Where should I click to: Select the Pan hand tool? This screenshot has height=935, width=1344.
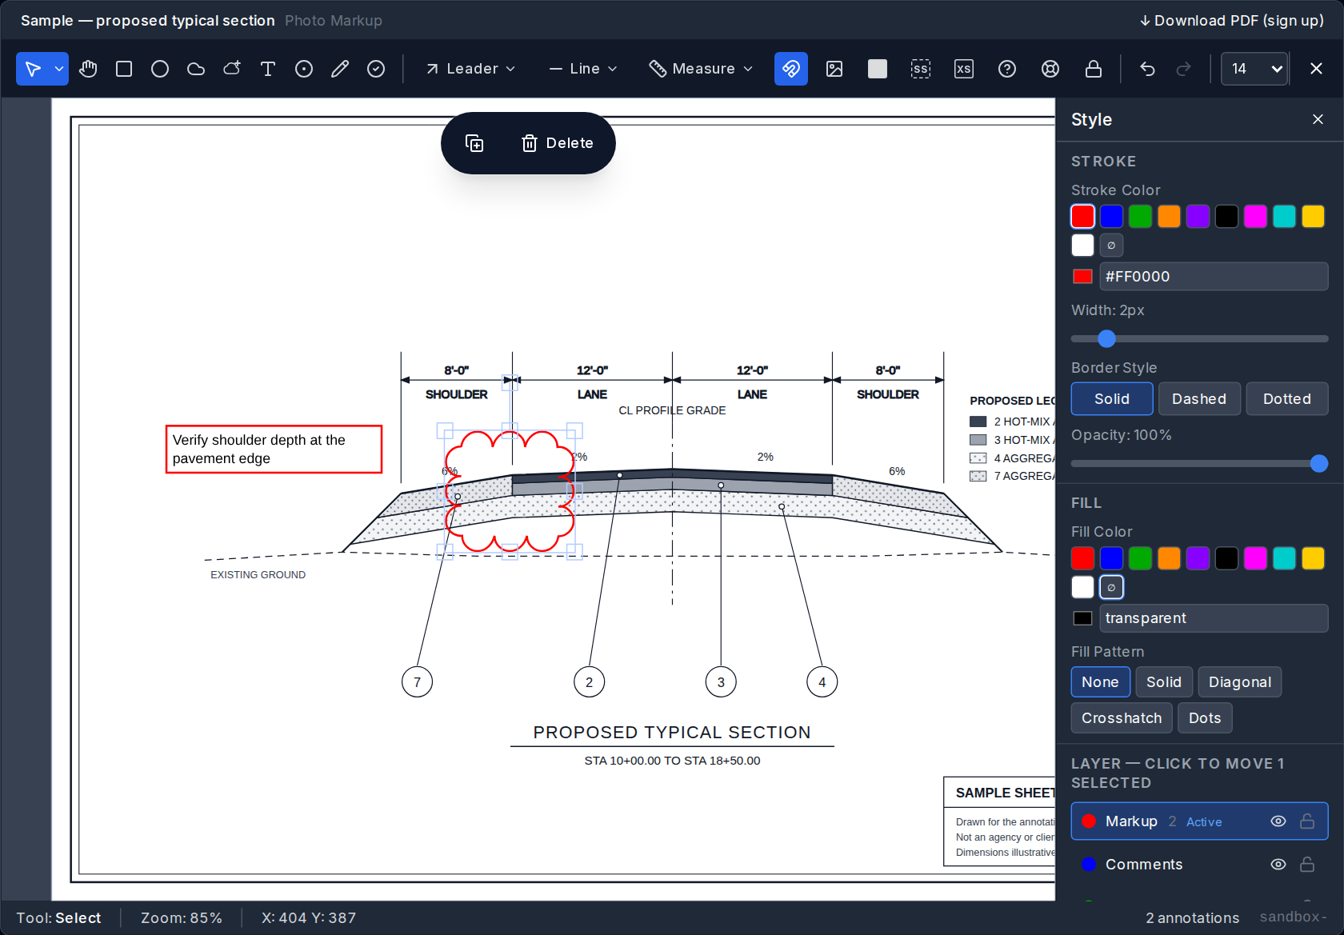[x=88, y=69]
